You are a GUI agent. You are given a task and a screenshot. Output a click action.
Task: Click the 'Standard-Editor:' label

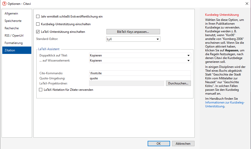pyautogui.click(x=47, y=39)
